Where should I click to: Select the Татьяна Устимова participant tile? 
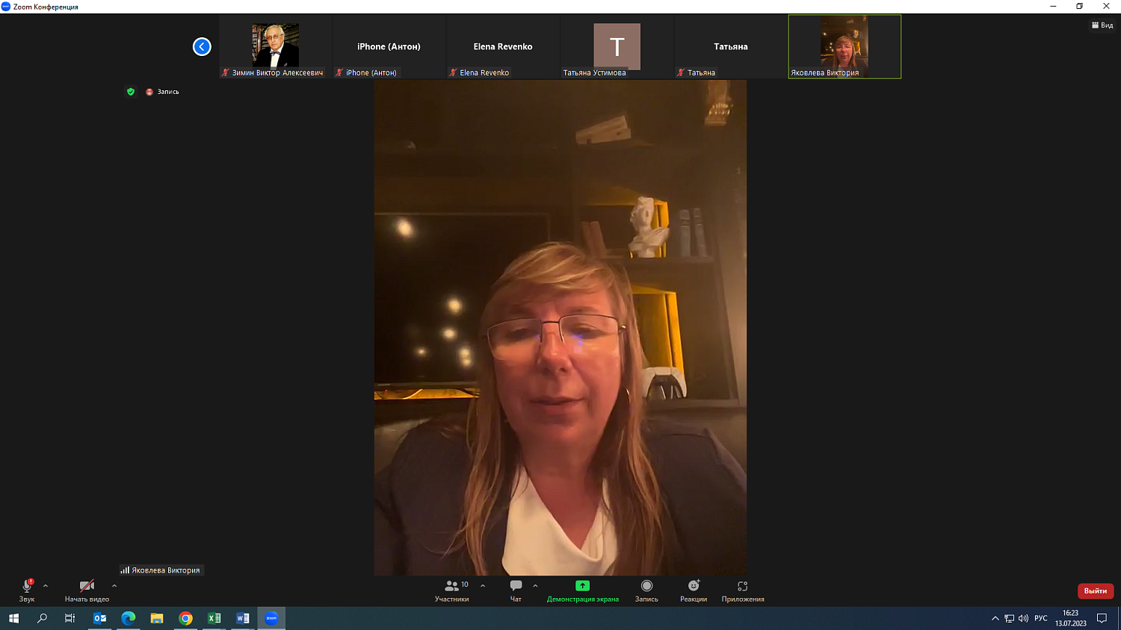617,46
